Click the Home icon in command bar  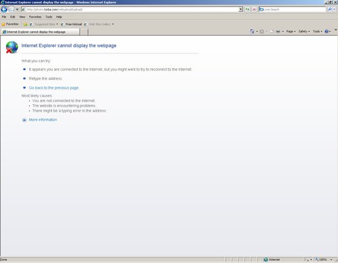click(x=252, y=31)
